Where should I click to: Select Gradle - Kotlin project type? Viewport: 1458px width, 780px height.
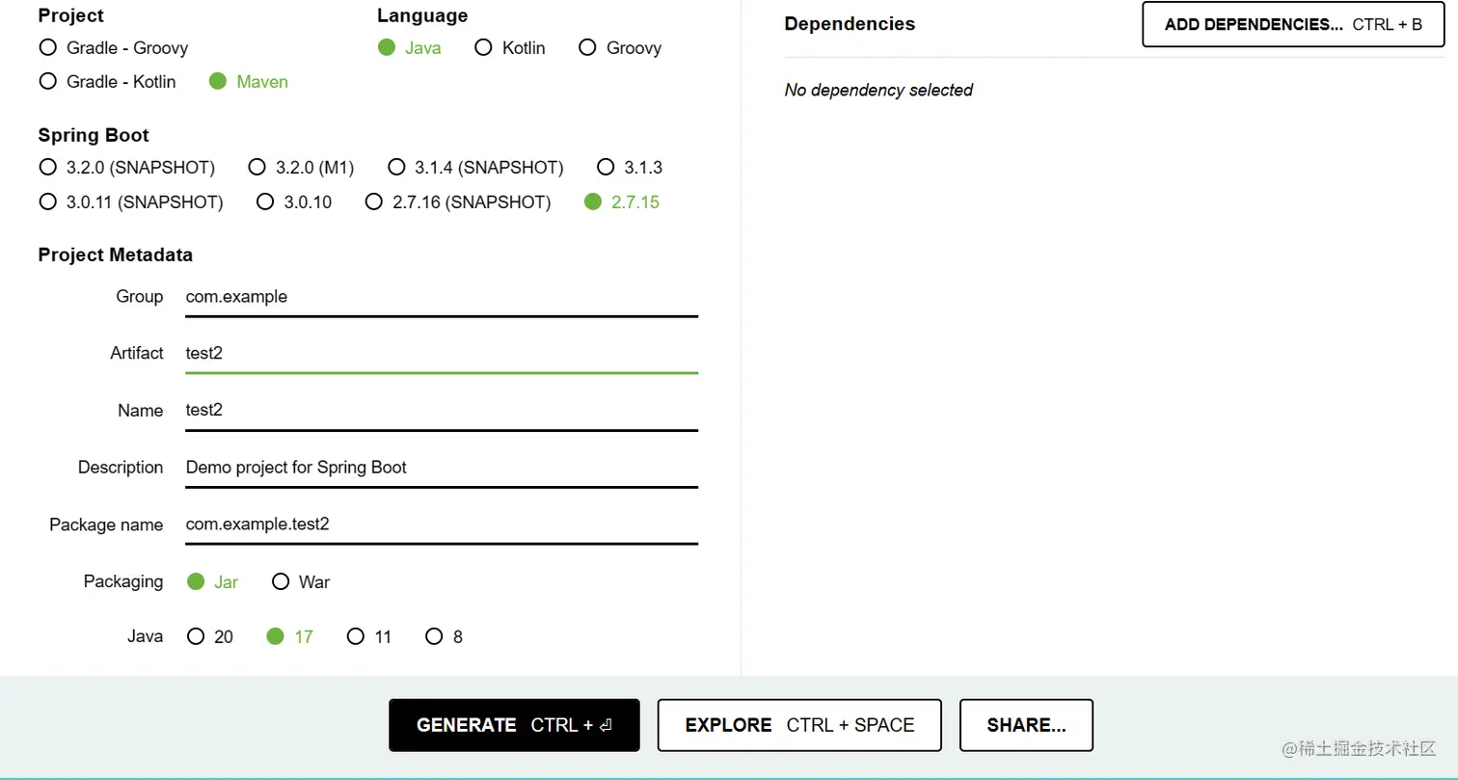(107, 82)
